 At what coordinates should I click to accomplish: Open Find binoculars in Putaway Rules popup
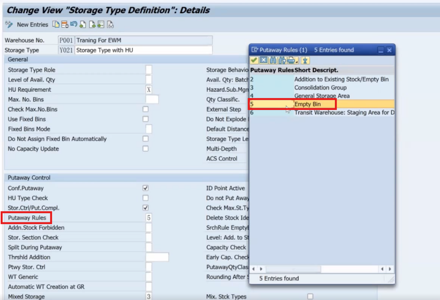pyautogui.click(x=273, y=60)
